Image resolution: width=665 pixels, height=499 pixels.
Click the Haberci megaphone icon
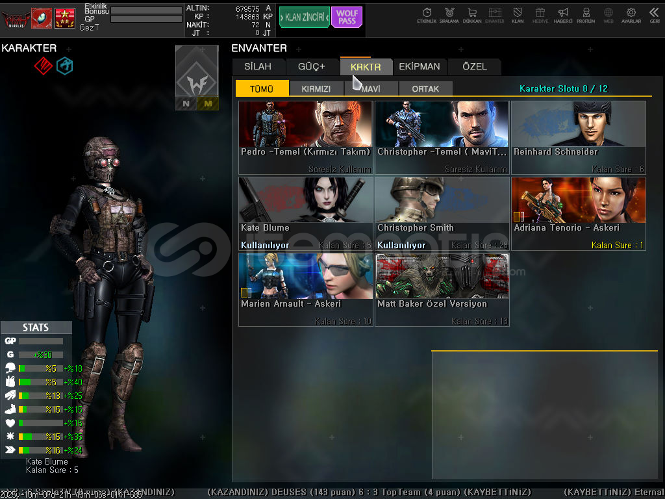tap(563, 14)
